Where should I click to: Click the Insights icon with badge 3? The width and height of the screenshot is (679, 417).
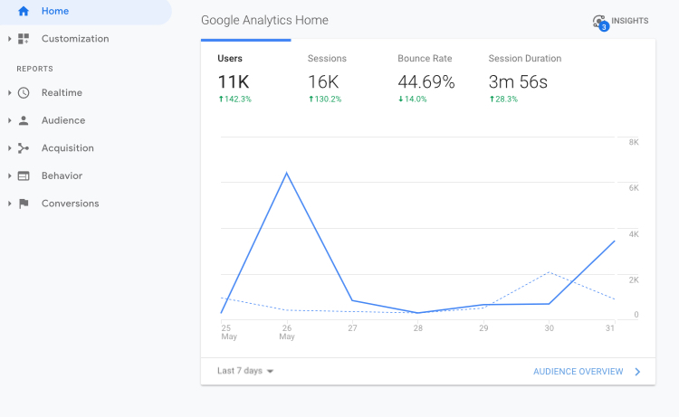(600, 23)
